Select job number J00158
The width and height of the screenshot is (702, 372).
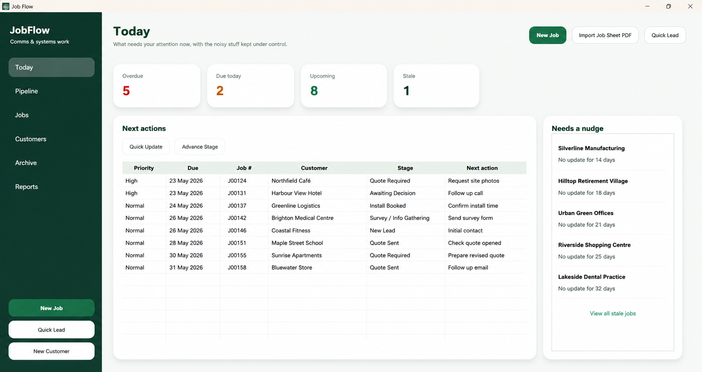pyautogui.click(x=237, y=268)
